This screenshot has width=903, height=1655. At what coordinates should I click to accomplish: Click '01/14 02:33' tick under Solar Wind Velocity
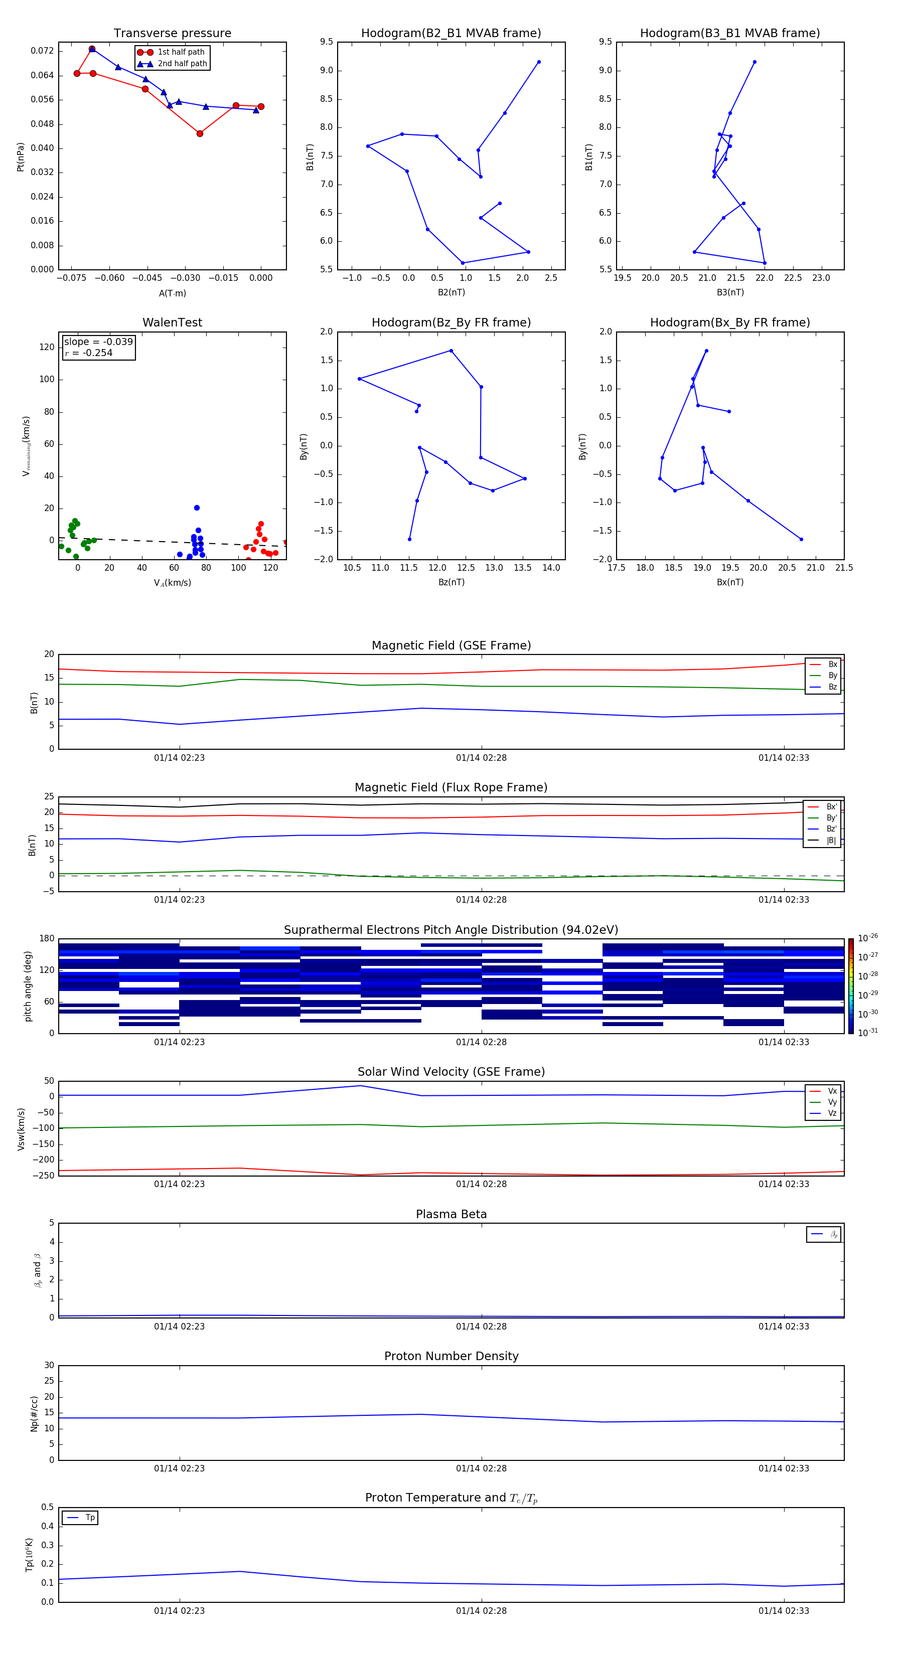click(x=784, y=1184)
